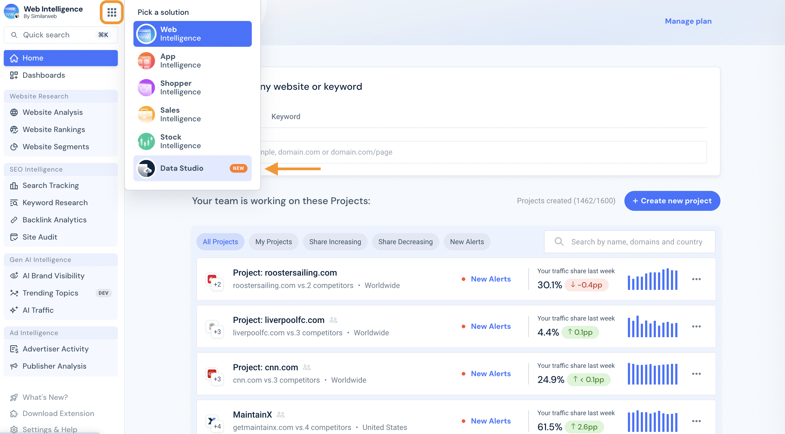The image size is (785, 434).
Task: Open Project: cnn.com title
Action: coord(266,368)
